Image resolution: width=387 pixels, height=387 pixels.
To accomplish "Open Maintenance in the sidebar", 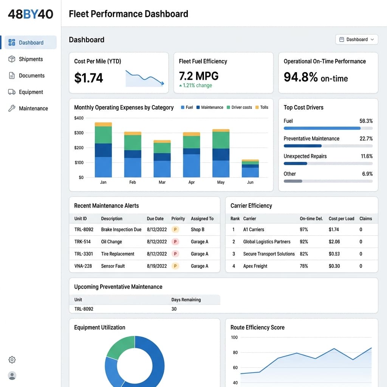I will tap(31, 108).
